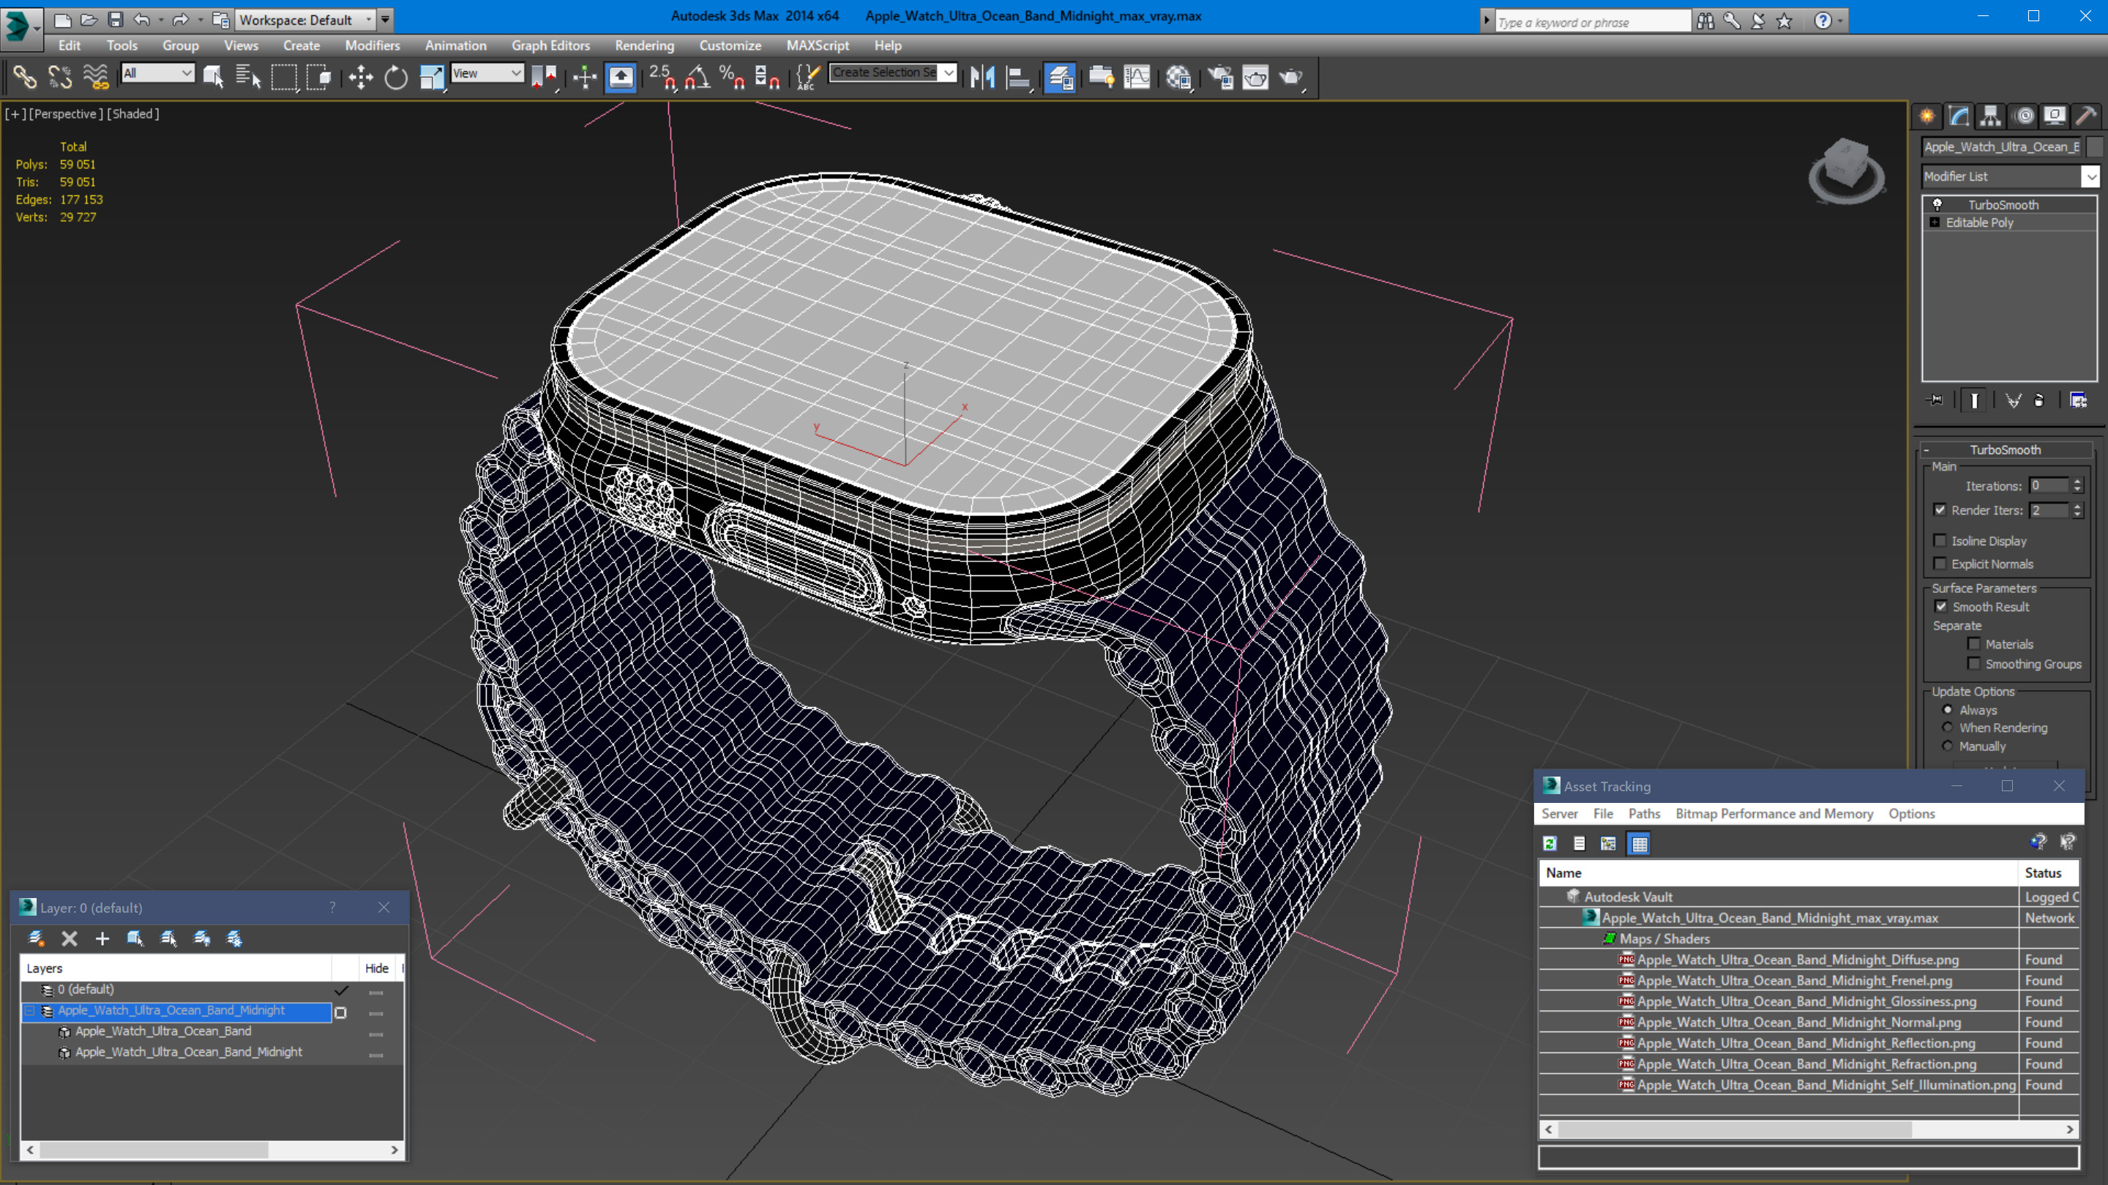
Task: Click Remove modifier from stack trash icon
Action: pyautogui.click(x=2039, y=400)
